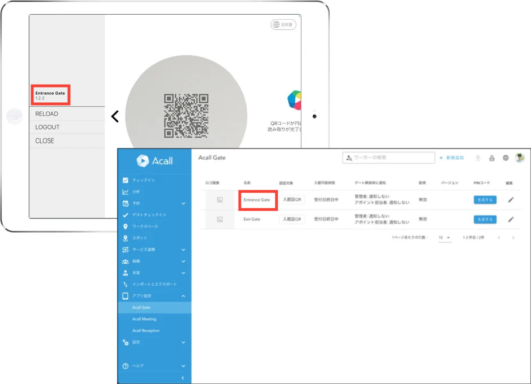Viewport: 531px width, 384px height.
Task: Click 生成する in the Entrance Gate row
Action: [485, 200]
